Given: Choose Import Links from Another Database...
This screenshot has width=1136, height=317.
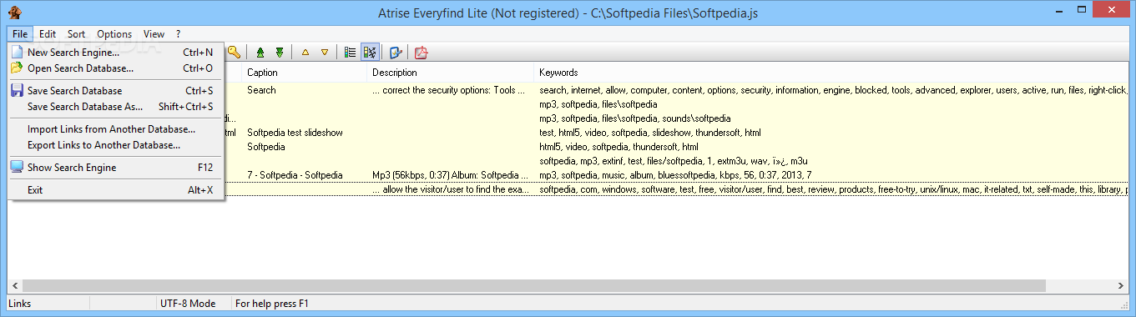Looking at the screenshot, I should point(115,129).
